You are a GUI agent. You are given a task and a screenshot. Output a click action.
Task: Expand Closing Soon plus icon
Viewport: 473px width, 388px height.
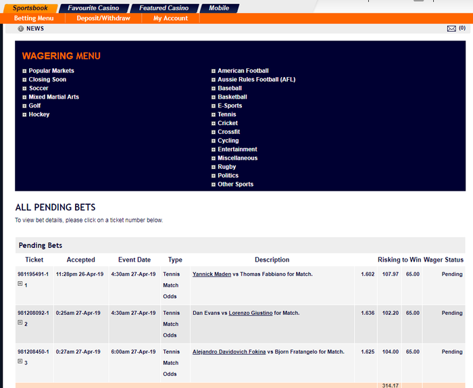pyautogui.click(x=24, y=80)
